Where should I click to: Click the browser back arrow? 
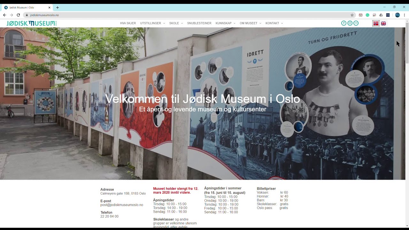4,15
